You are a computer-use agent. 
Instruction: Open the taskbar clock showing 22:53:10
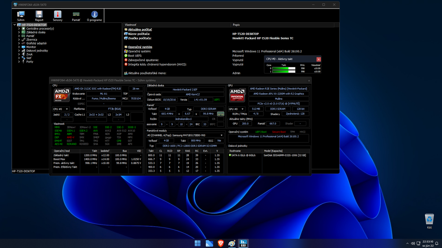point(427,244)
